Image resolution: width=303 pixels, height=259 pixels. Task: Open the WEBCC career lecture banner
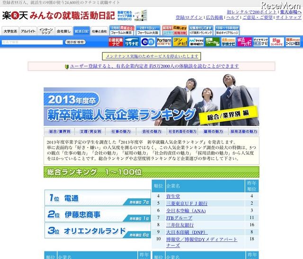click(133, 16)
